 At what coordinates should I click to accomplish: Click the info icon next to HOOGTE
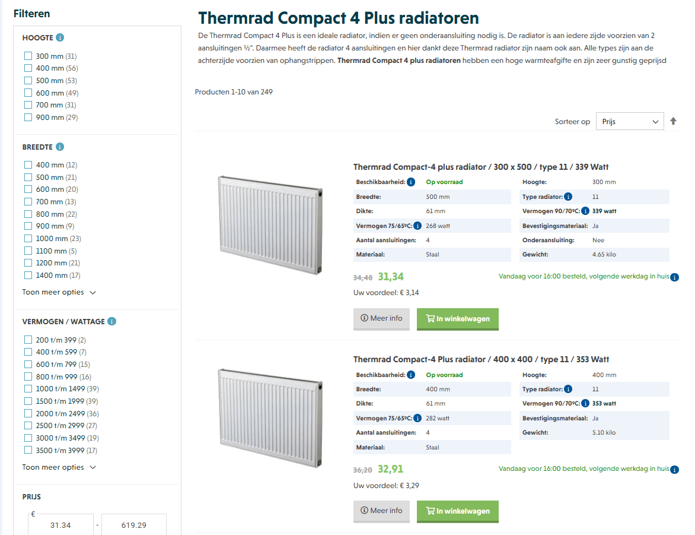pos(60,37)
